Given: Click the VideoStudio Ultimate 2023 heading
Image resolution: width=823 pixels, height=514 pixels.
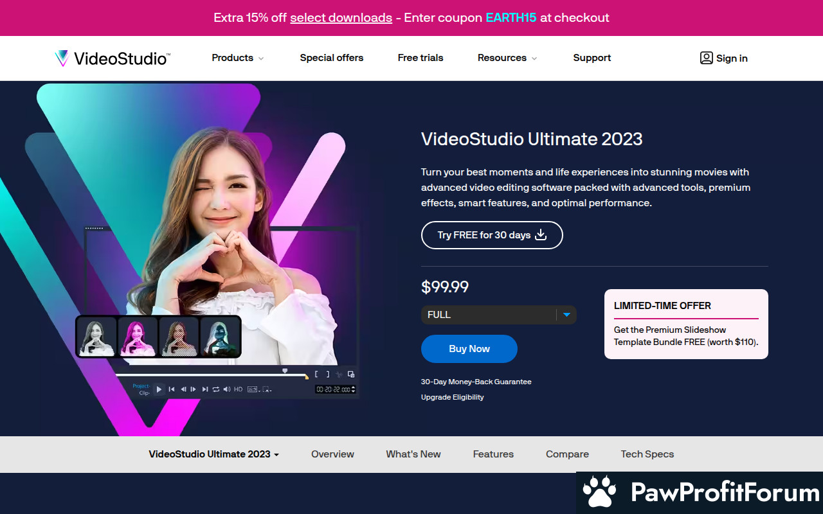Looking at the screenshot, I should (x=532, y=139).
